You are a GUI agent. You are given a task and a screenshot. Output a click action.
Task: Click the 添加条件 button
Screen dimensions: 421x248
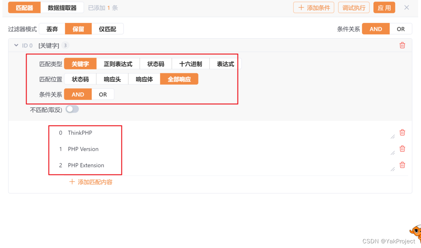click(x=313, y=7)
